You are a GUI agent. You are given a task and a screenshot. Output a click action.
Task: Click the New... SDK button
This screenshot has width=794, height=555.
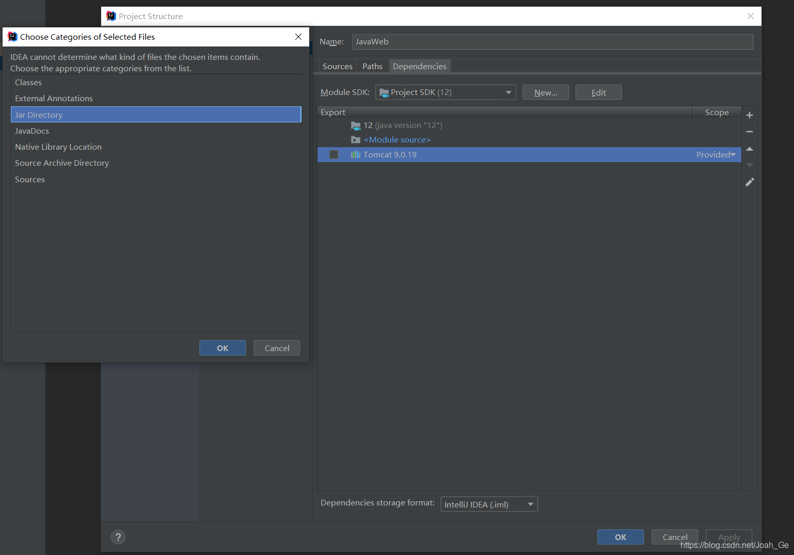click(x=546, y=92)
